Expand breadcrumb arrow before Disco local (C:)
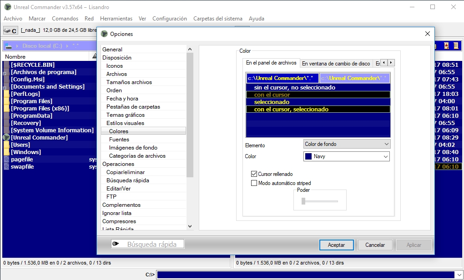 pos(17,46)
